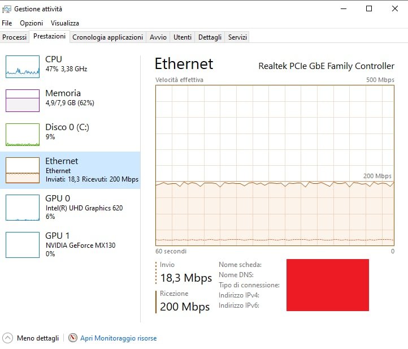Open the Opzioni menu

tap(31, 23)
